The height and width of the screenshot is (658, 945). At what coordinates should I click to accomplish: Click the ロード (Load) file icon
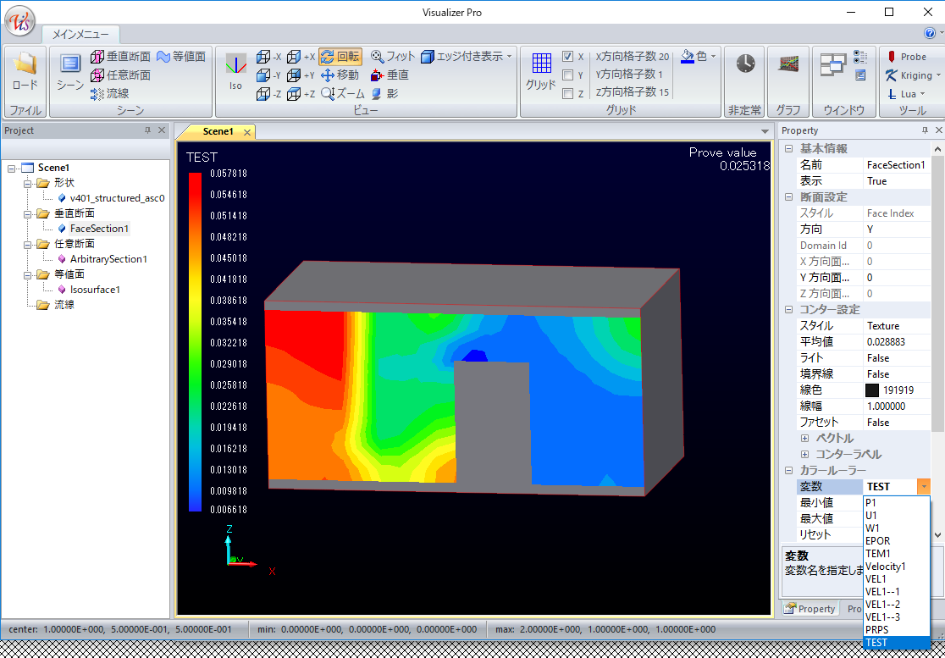tap(25, 69)
